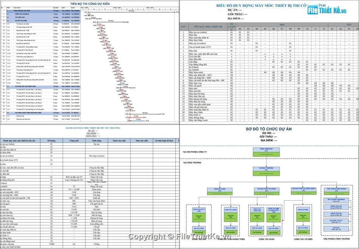
Task: Select the Loại 2 buồng (Q>2T) cell
Action: click(x=74, y=180)
